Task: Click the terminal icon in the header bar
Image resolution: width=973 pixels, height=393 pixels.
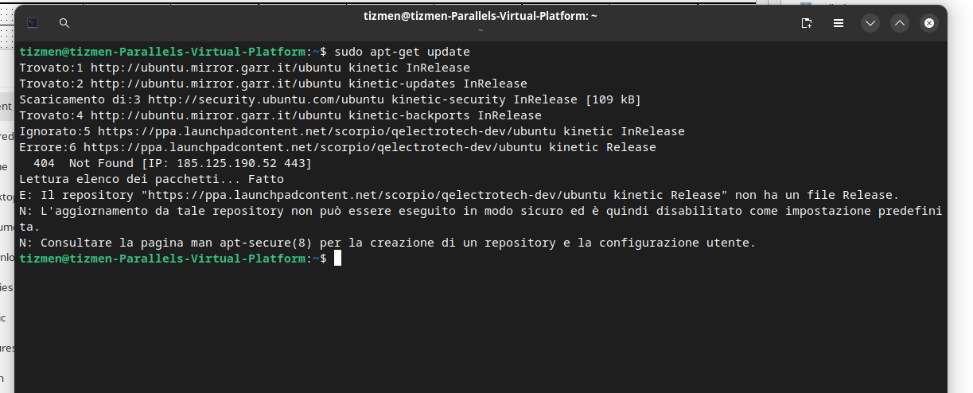Action: pyautogui.click(x=33, y=23)
